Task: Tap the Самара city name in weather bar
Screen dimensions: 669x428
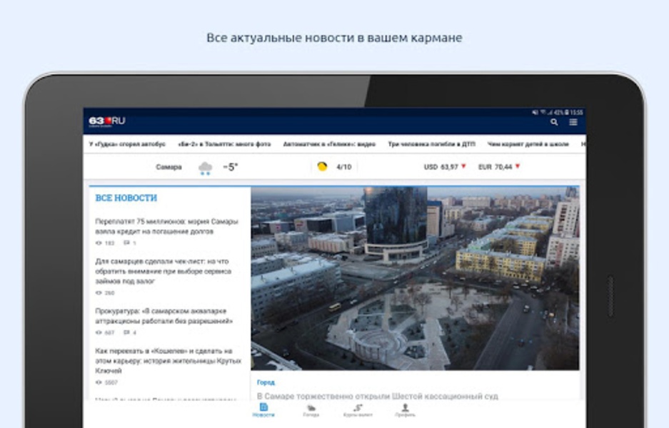Action: coord(169,167)
